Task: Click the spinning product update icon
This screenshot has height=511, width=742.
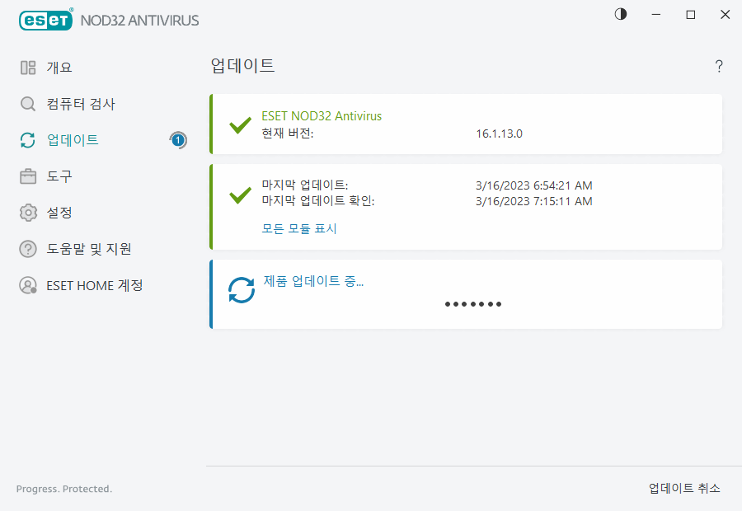Action: pos(242,290)
